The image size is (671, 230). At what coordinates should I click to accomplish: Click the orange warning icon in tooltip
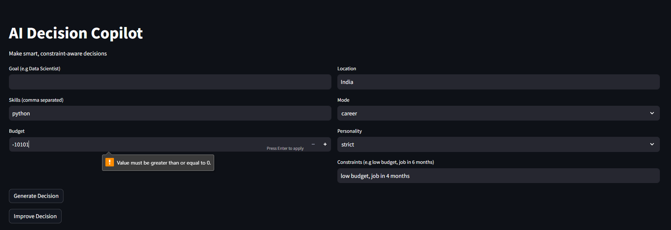tap(109, 162)
